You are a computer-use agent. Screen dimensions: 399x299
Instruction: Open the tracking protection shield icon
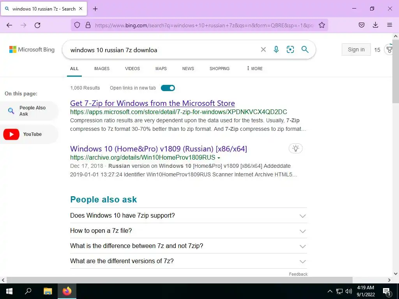click(77, 25)
